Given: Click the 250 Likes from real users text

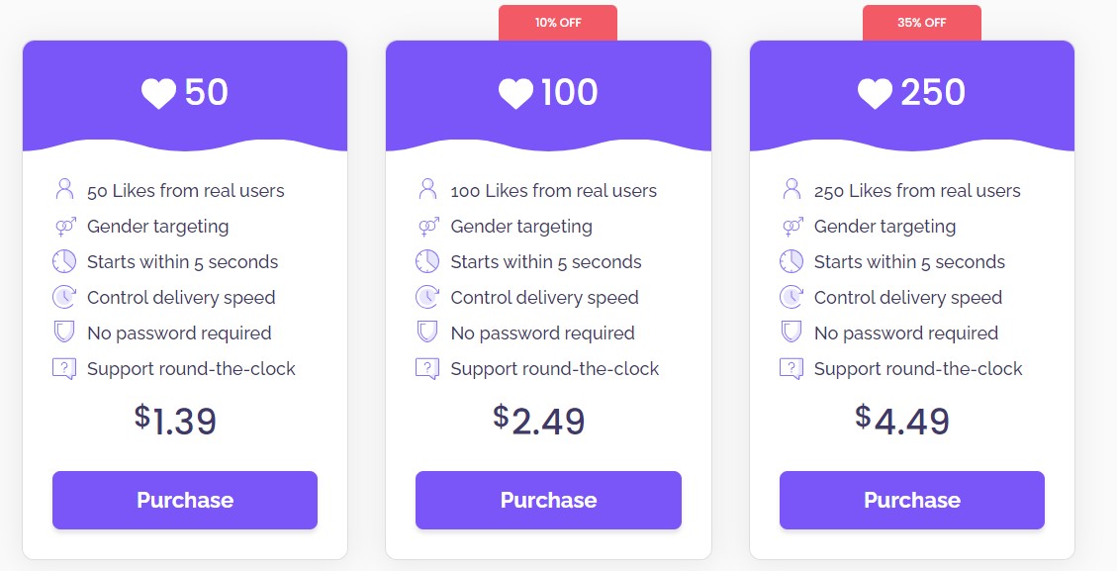Looking at the screenshot, I should [918, 190].
